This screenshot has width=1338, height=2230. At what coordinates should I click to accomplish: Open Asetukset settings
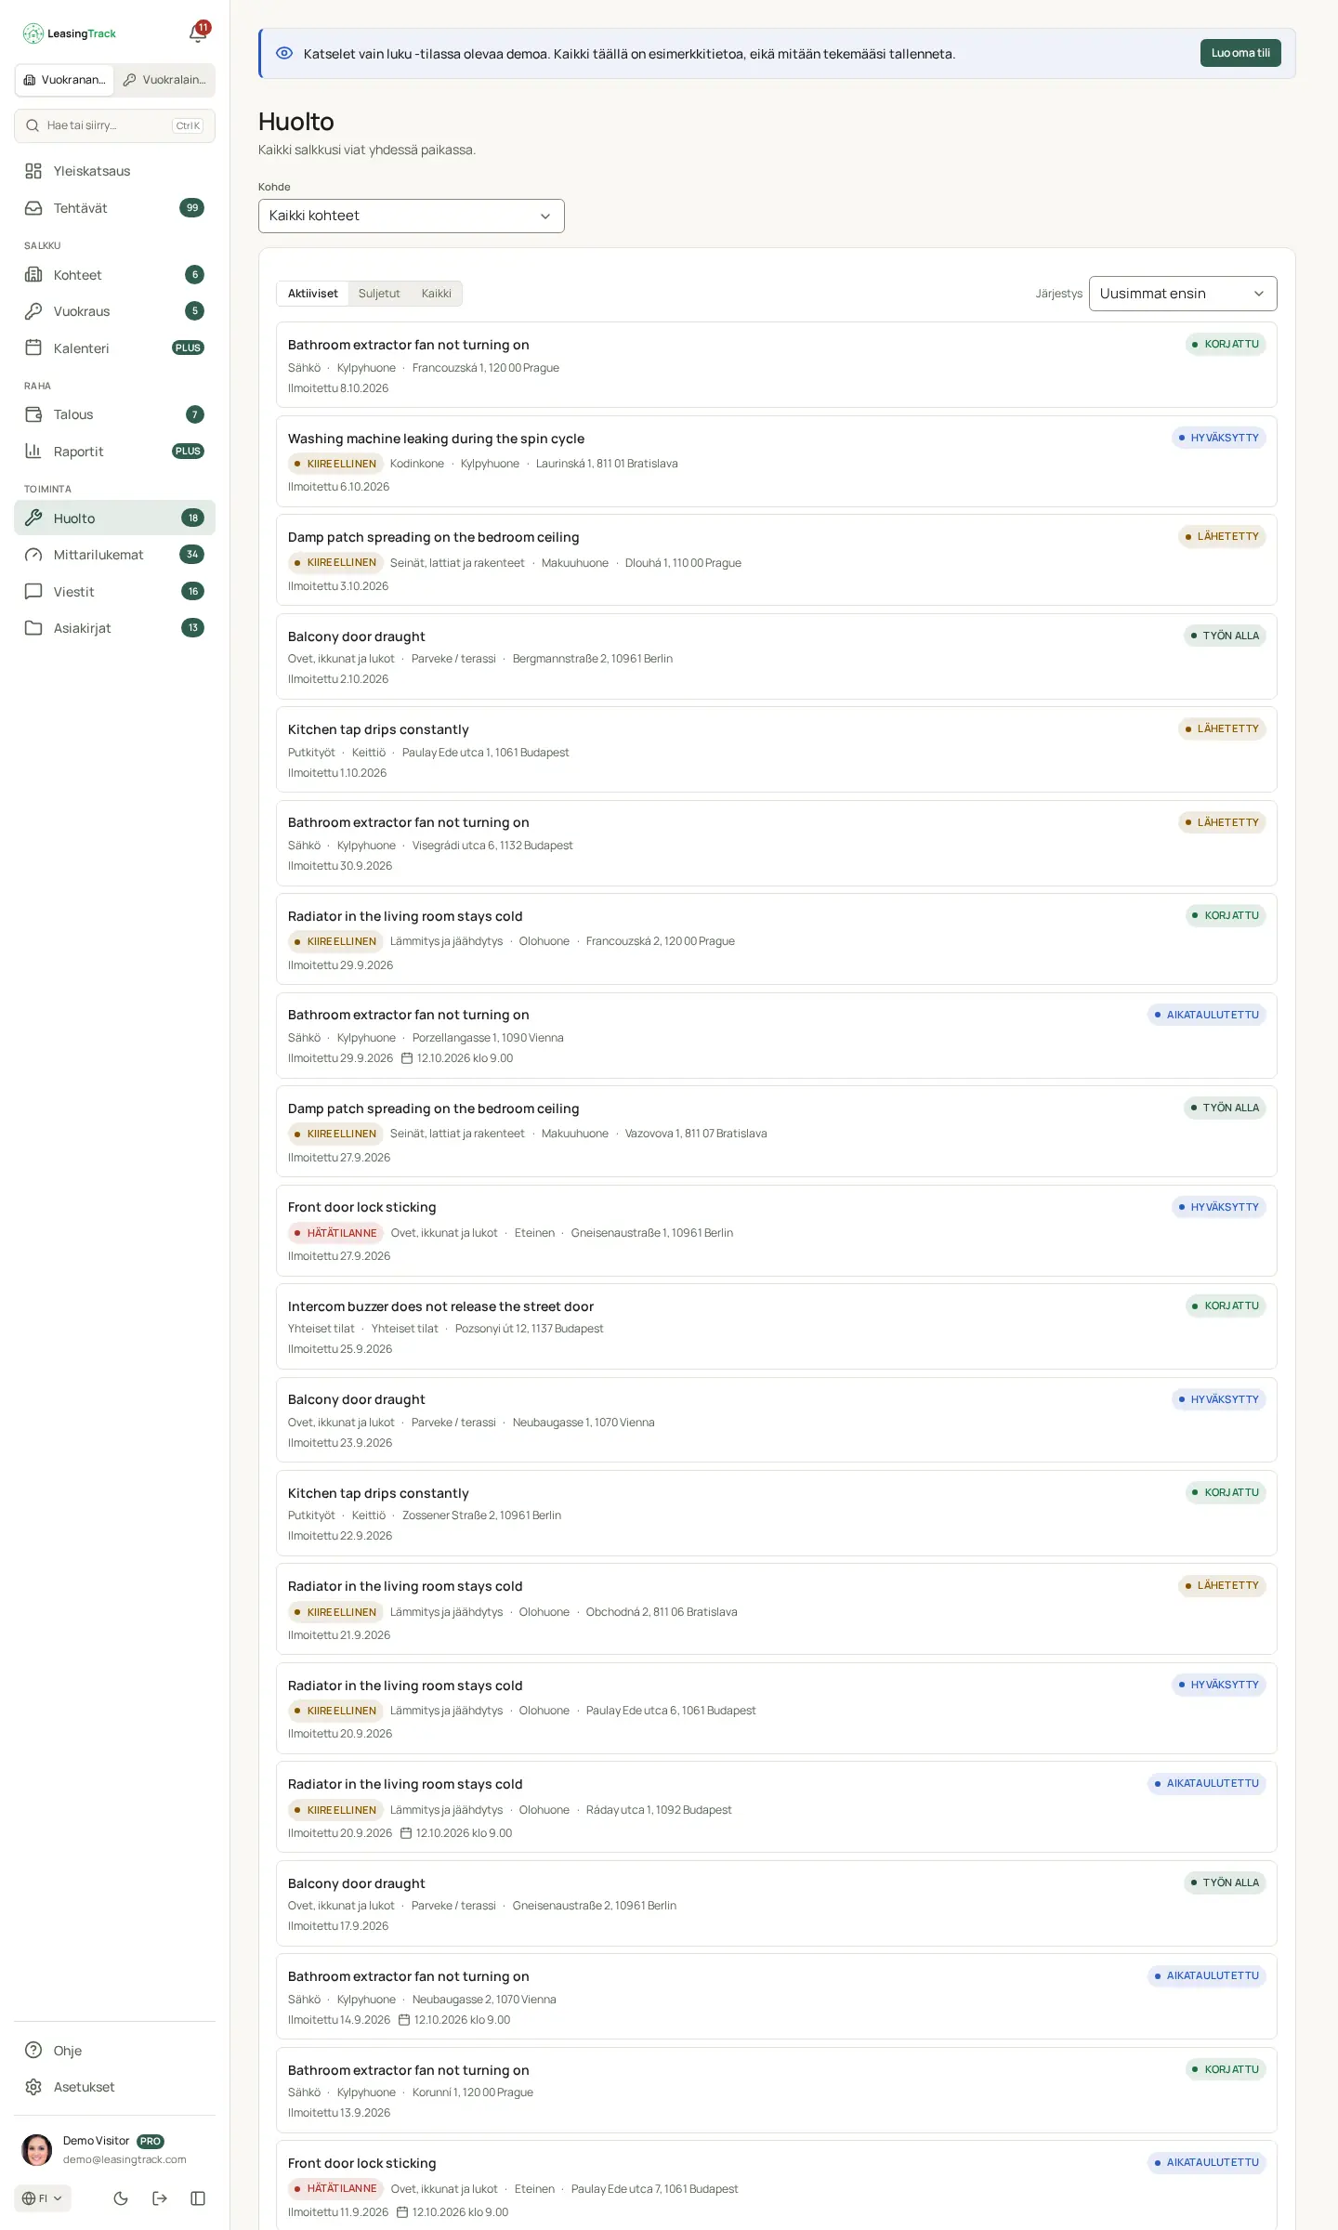pos(114,2087)
